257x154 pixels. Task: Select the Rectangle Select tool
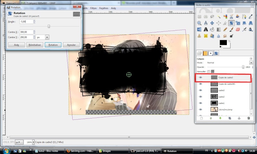coord(199,17)
